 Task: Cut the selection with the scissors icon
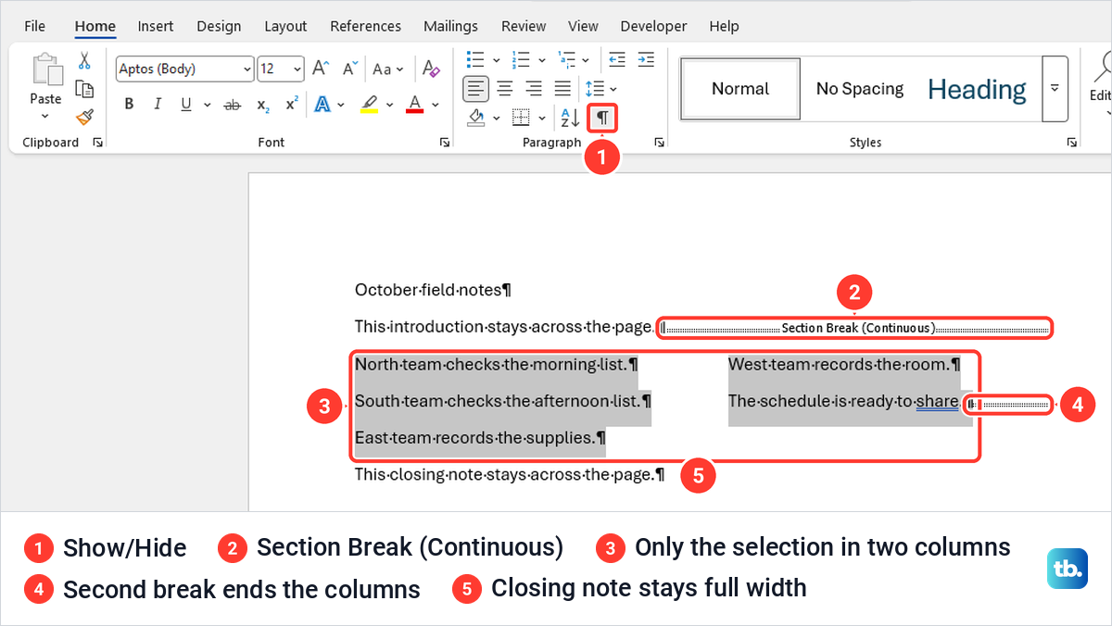pos(84,61)
